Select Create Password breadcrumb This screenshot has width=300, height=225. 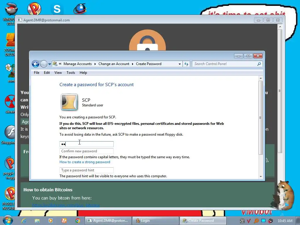[149, 64]
